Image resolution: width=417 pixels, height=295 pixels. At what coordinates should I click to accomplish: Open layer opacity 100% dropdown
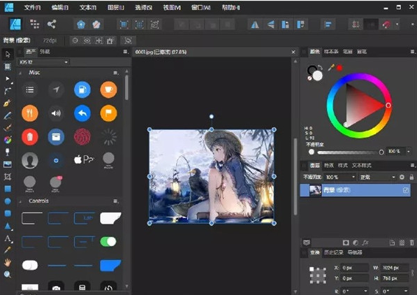pyautogui.click(x=353, y=177)
